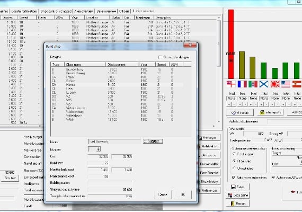Cancel the Build ship dialog
The height and width of the screenshot is (212, 302).
point(163,195)
